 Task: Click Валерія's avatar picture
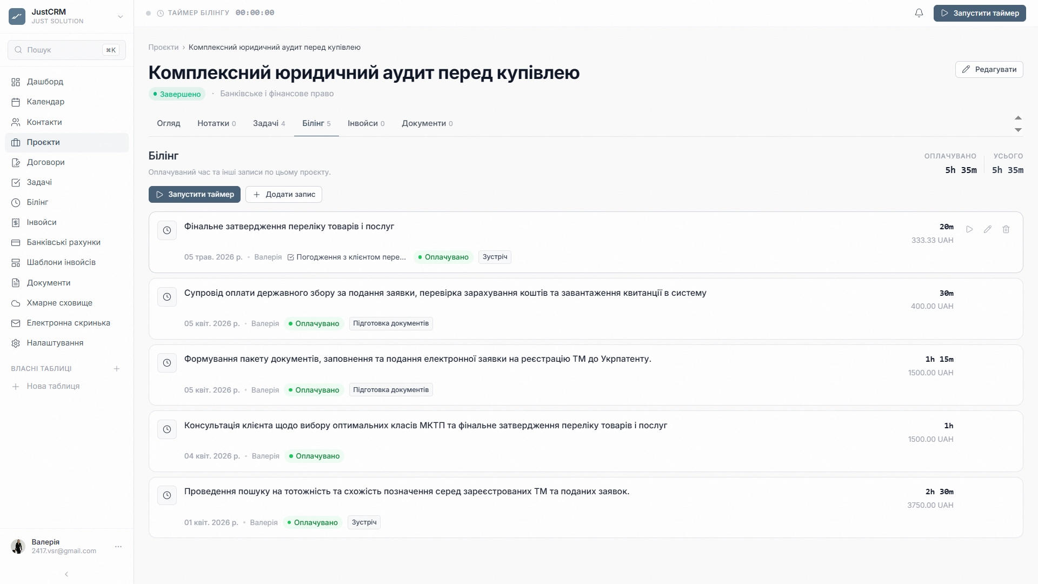pyautogui.click(x=18, y=546)
